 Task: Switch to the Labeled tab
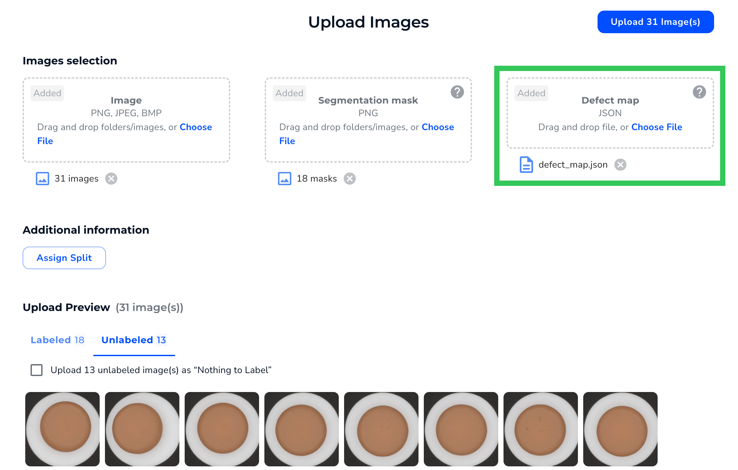click(x=57, y=340)
